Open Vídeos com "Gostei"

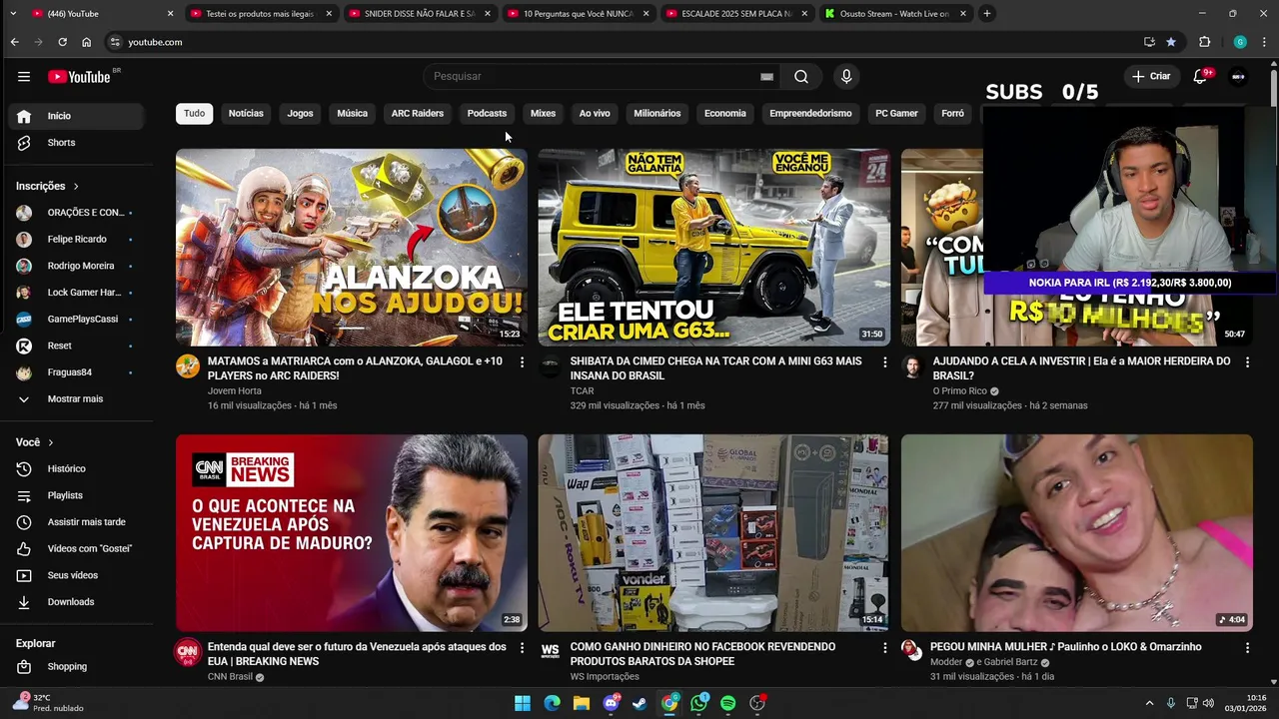point(78,548)
